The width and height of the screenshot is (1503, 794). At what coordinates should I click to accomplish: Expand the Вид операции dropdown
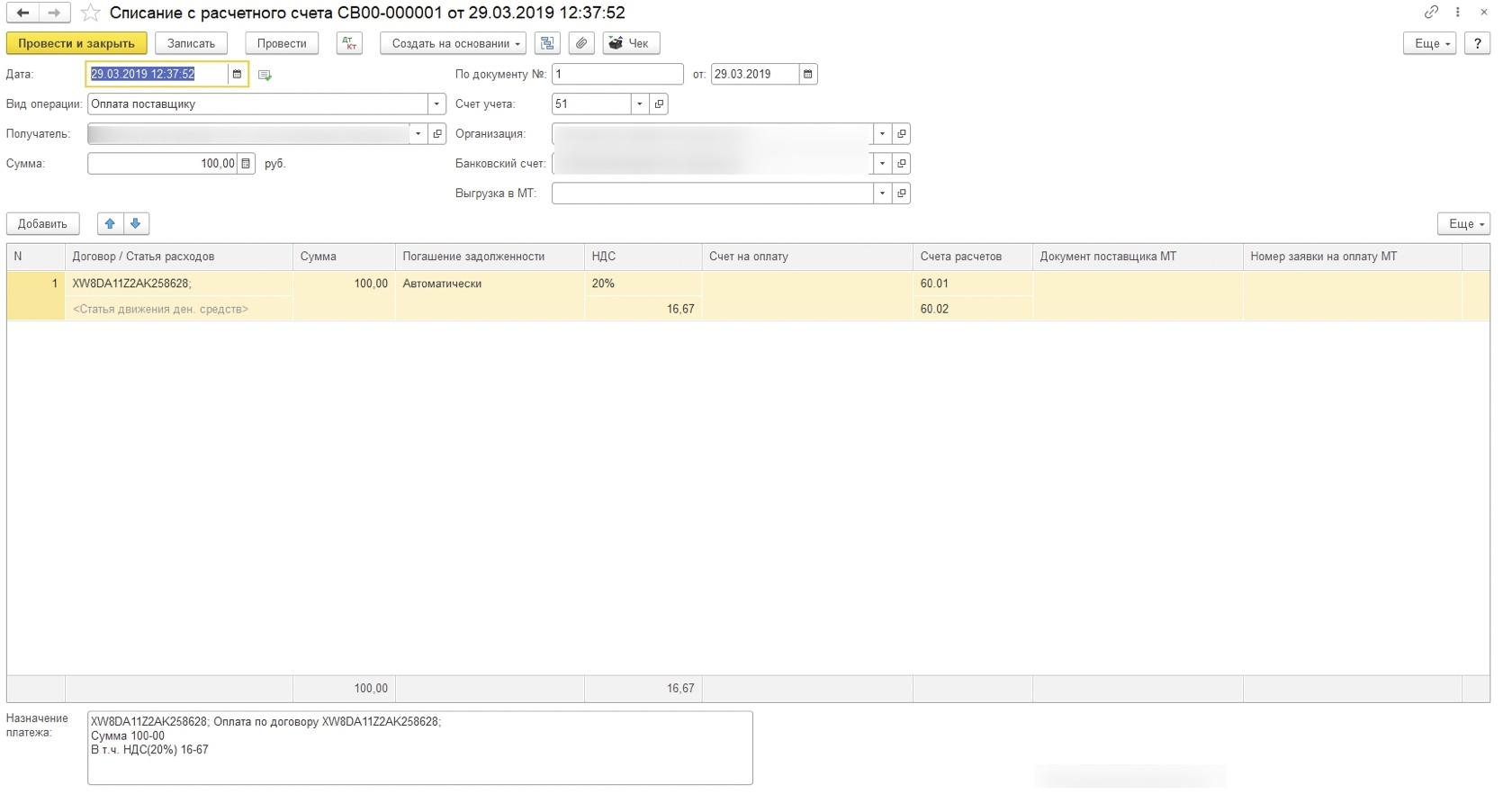click(x=436, y=104)
